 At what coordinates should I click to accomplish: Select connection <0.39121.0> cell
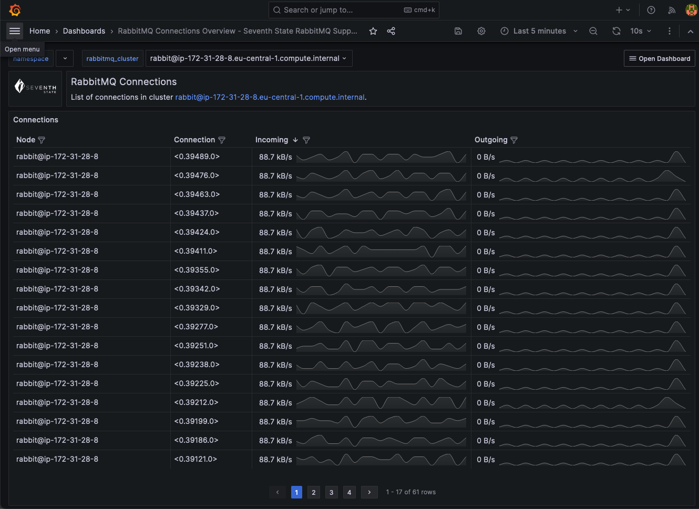(x=211, y=460)
